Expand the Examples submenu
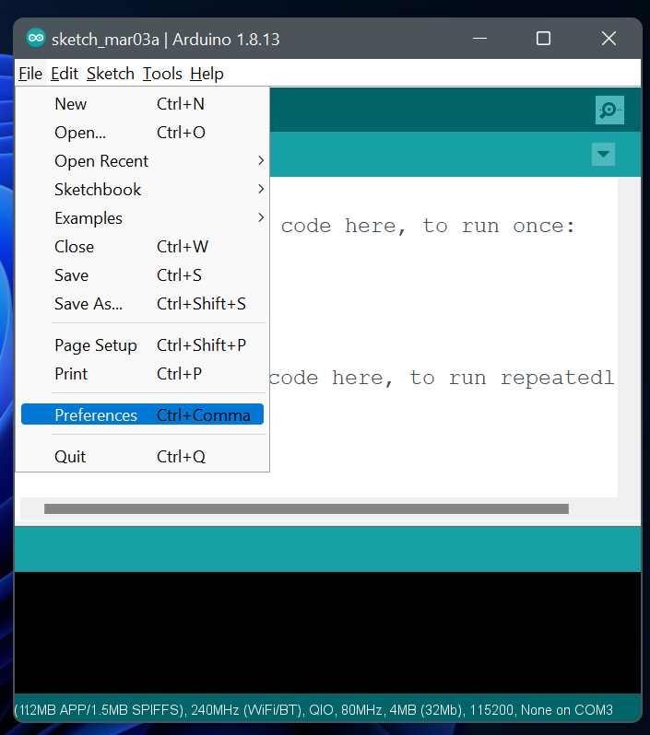Screen dimensions: 650x735 (x=142, y=218)
